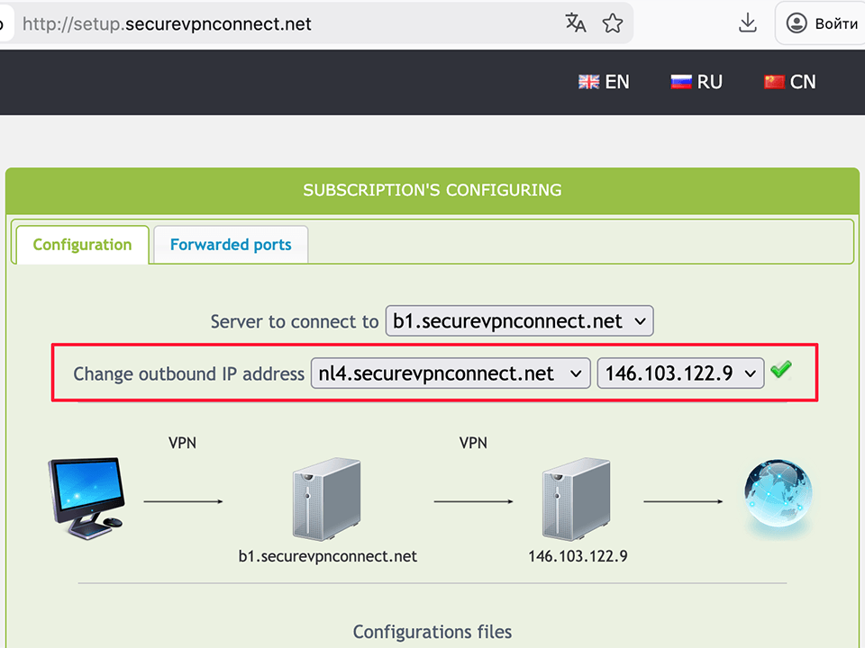Click the translate page icon in address bar
This screenshot has height=648, width=865.
[x=576, y=23]
